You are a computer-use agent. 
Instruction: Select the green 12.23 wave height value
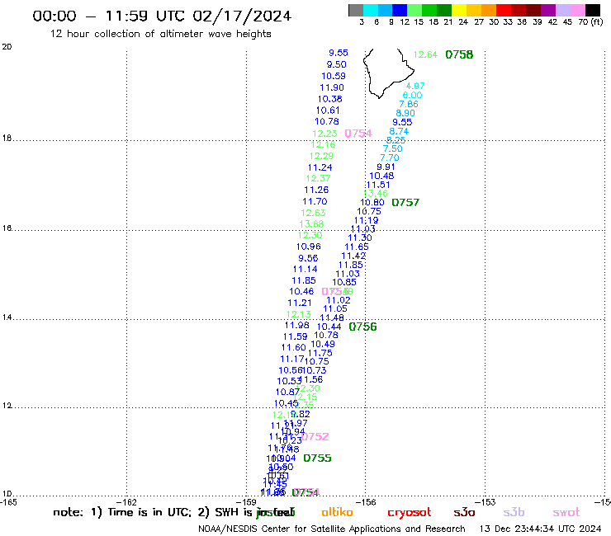[x=324, y=134]
